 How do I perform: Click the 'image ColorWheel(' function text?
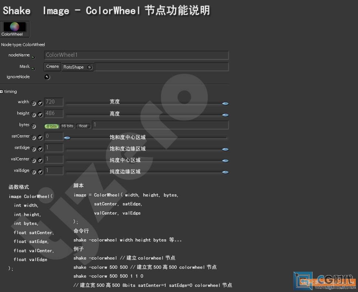pyautogui.click(x=31, y=196)
